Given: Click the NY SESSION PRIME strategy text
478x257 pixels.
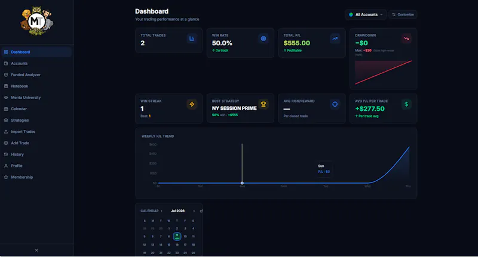Looking at the screenshot, I should [x=234, y=109].
